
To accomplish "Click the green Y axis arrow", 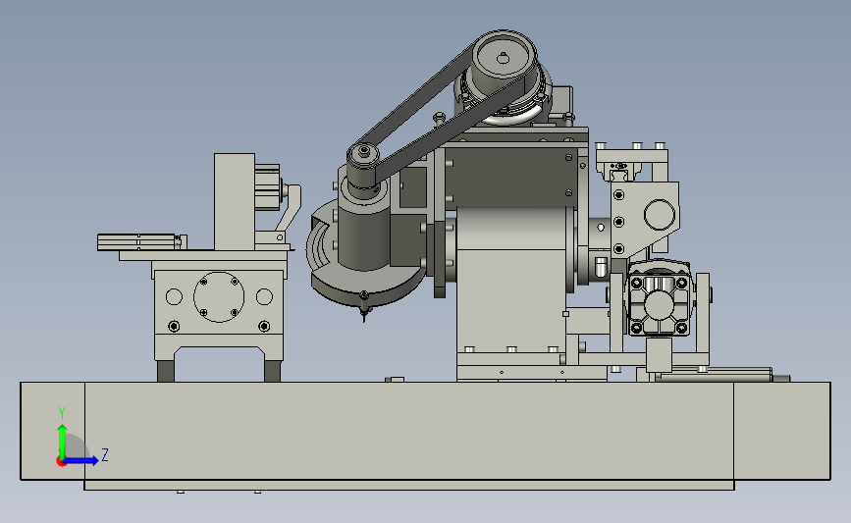I will [62, 442].
